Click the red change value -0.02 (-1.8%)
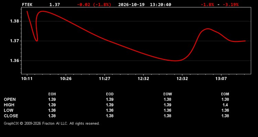 click(94, 4)
